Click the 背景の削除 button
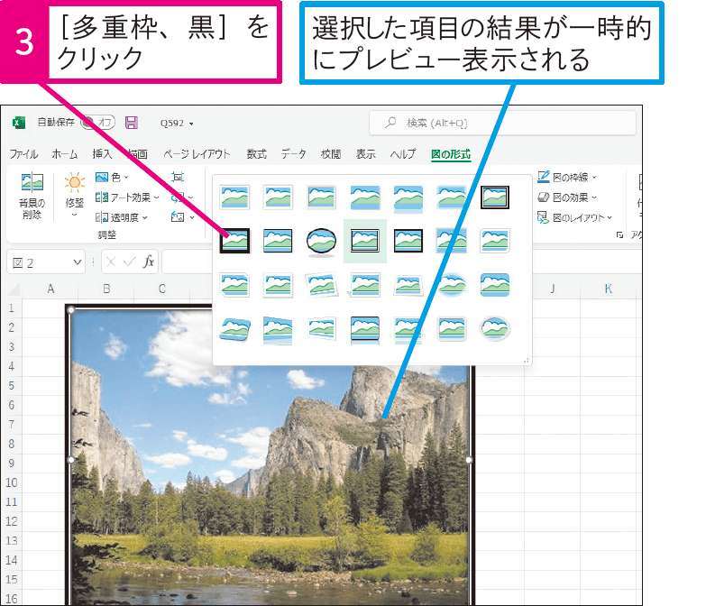This screenshot has width=706, height=606. click(x=32, y=196)
